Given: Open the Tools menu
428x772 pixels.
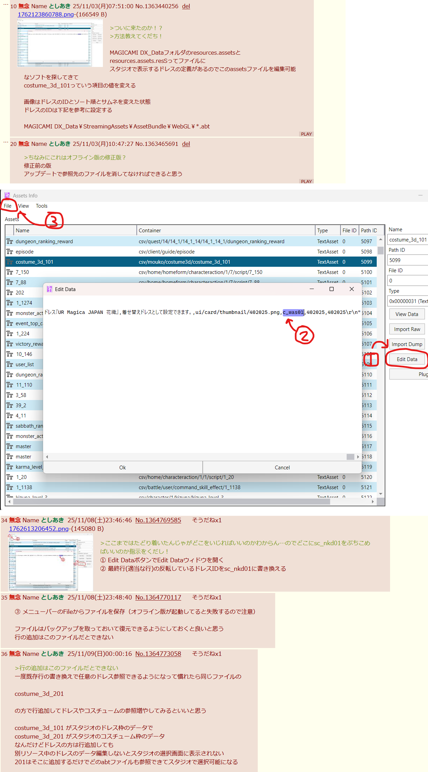Looking at the screenshot, I should [41, 206].
